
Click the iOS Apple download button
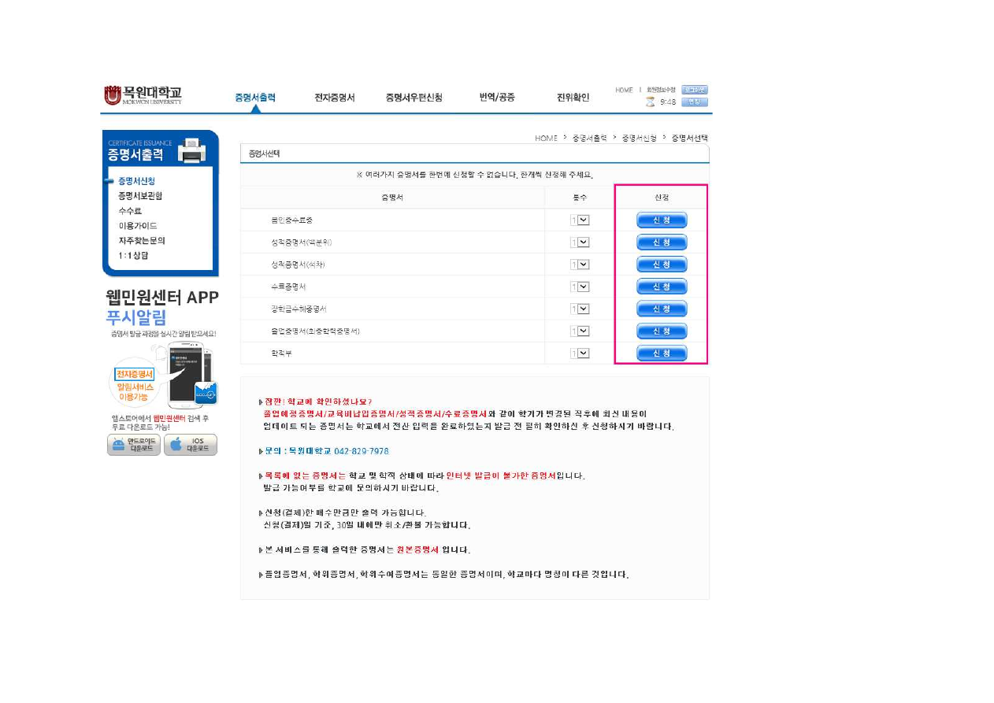click(191, 445)
